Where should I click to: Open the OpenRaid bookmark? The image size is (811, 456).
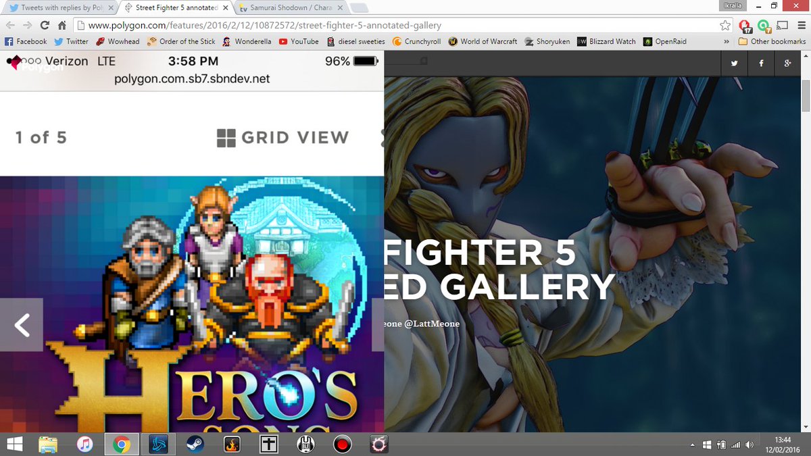[664, 41]
